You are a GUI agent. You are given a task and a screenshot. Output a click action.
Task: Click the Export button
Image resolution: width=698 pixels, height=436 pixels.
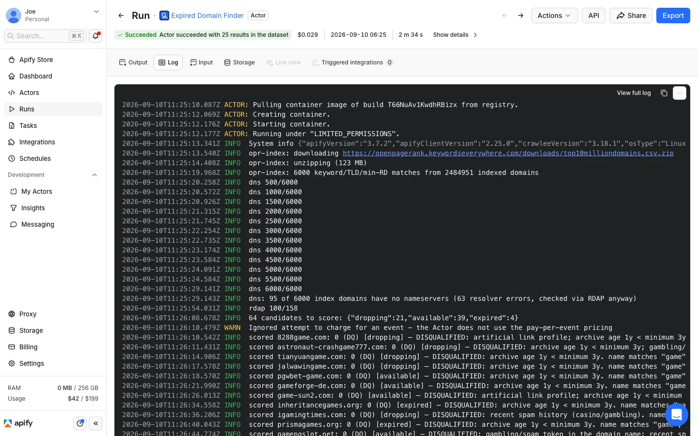click(673, 16)
